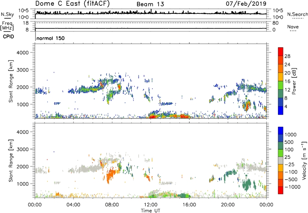Screen dimensions: 308x213
Task: Click the 'N.Search' legend label
Action: click(298, 14)
